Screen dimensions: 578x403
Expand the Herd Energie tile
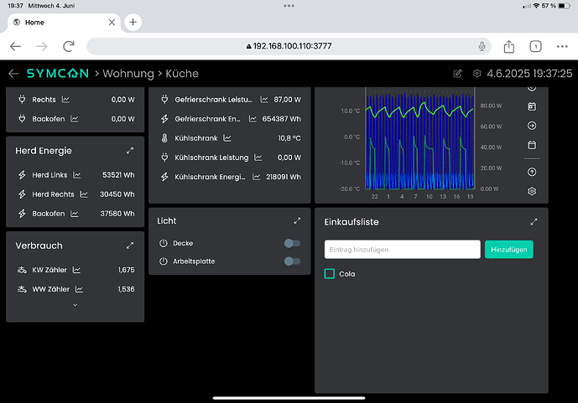(x=130, y=151)
